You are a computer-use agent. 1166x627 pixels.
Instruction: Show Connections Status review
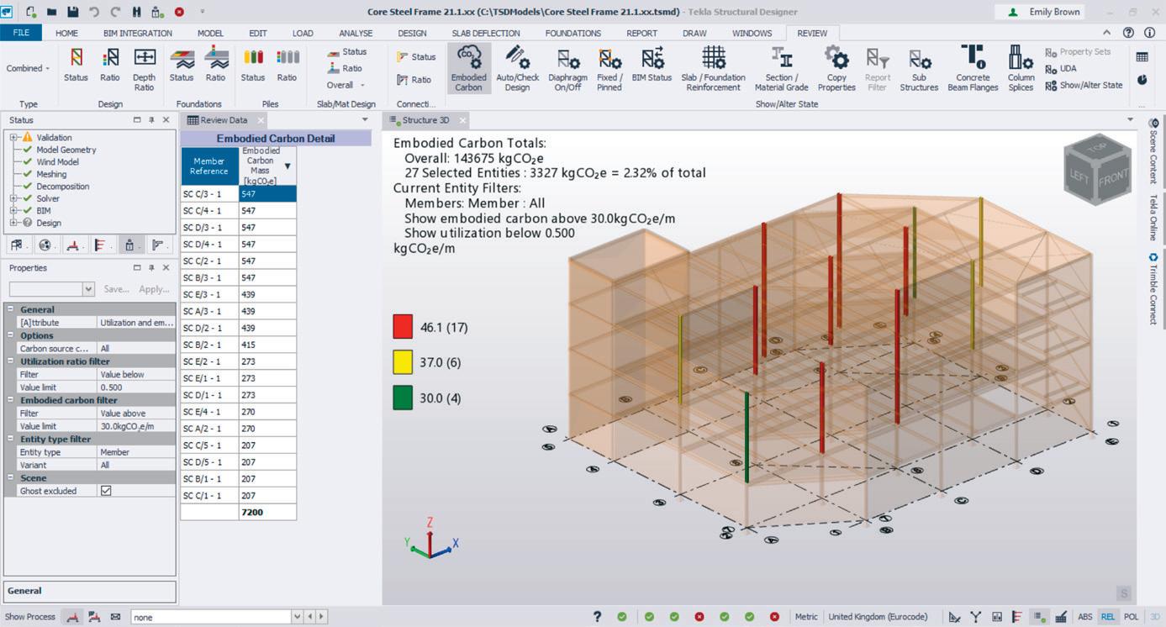pos(416,57)
